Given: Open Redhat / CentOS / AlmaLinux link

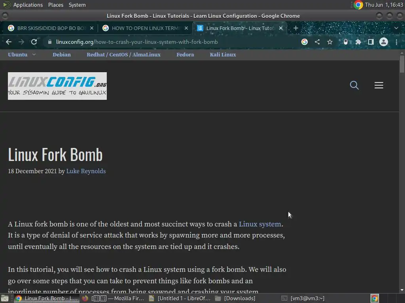Looking at the screenshot, I should point(123,54).
